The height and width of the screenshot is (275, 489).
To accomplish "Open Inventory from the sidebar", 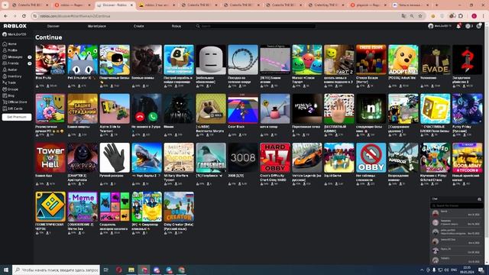I will coord(12,76).
